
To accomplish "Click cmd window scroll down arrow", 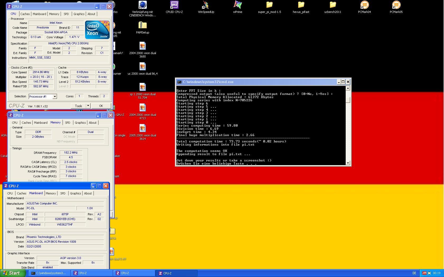I will [x=348, y=163].
